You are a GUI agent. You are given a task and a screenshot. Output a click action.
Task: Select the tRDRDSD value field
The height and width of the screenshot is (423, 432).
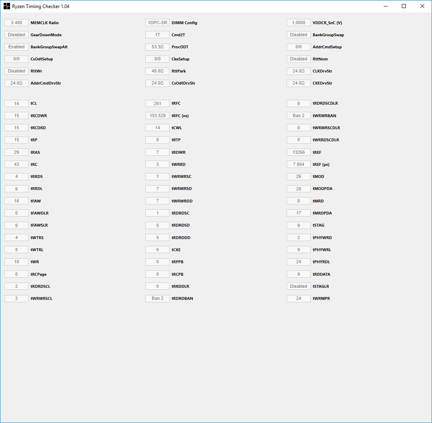point(157,225)
